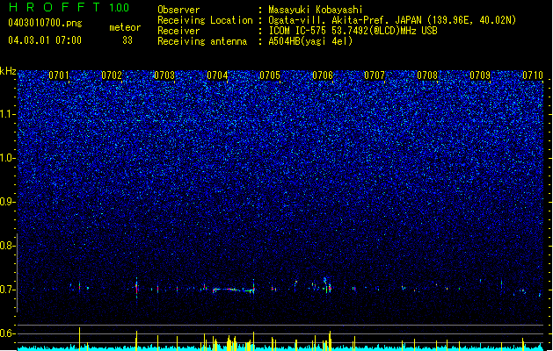Click the antenna value A504HB(yagi 4el)

[x=310, y=41]
